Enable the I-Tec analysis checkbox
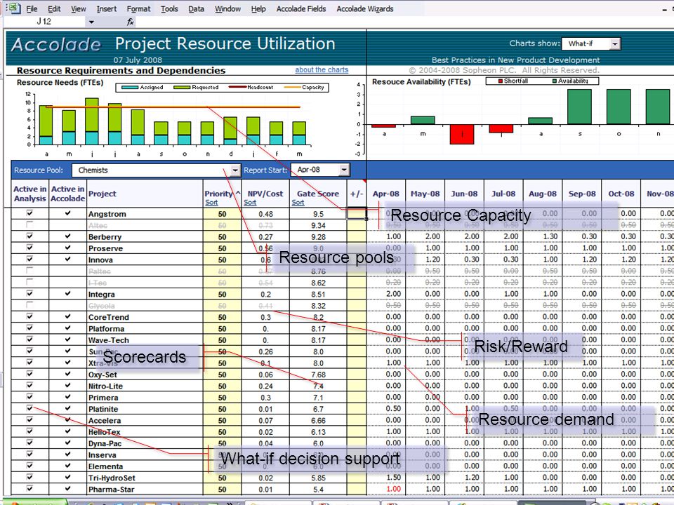 tap(29, 282)
